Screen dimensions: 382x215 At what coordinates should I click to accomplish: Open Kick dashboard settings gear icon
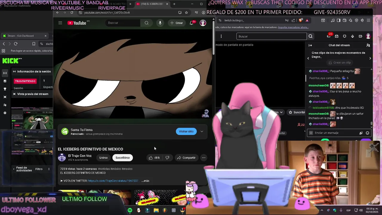(5, 113)
